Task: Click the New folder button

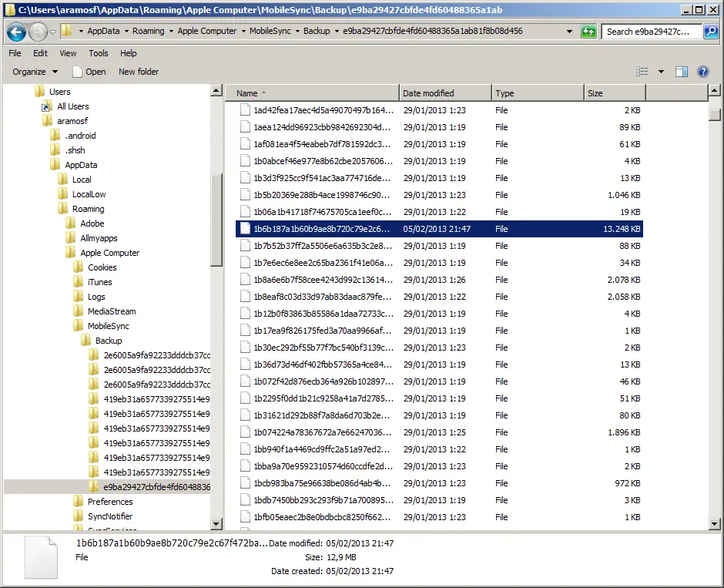Action: [x=139, y=72]
